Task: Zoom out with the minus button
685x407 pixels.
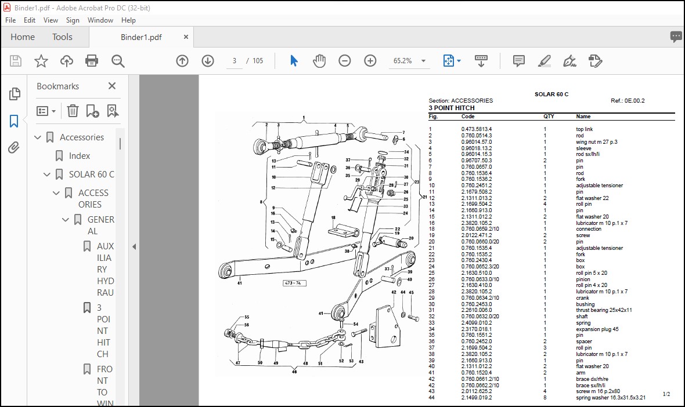Action: pyautogui.click(x=345, y=61)
